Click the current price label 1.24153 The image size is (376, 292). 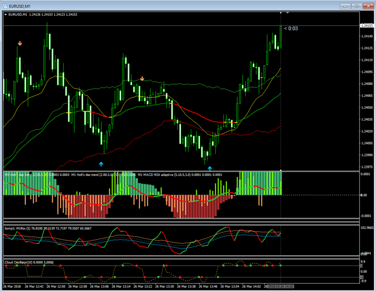click(367, 25)
